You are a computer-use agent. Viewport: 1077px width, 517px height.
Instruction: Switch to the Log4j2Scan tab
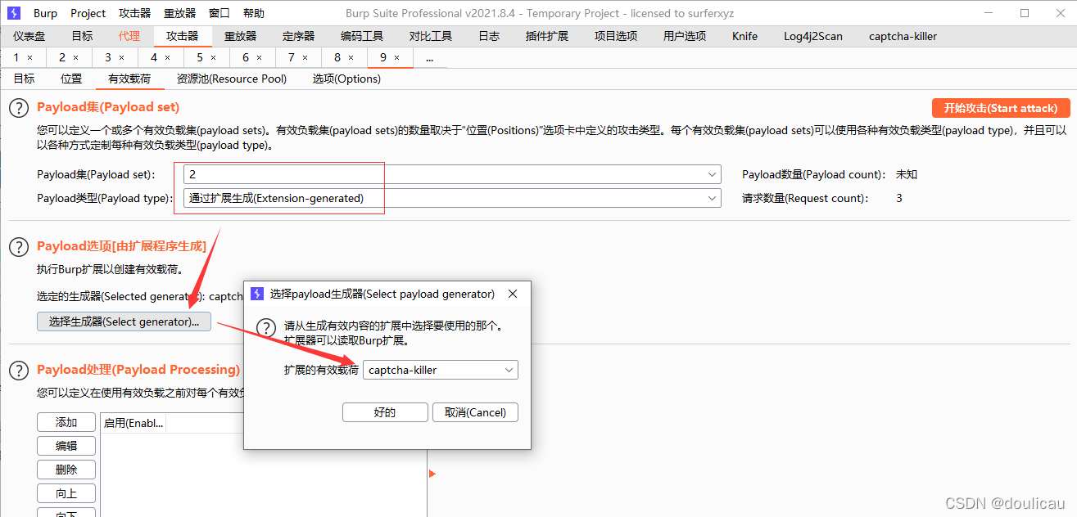click(x=813, y=36)
